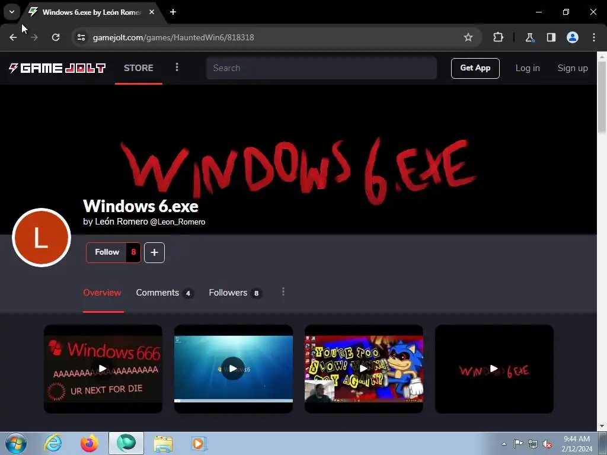Open the navbar three-dot menu beside STORE
Image resolution: width=607 pixels, height=455 pixels.
pos(177,68)
